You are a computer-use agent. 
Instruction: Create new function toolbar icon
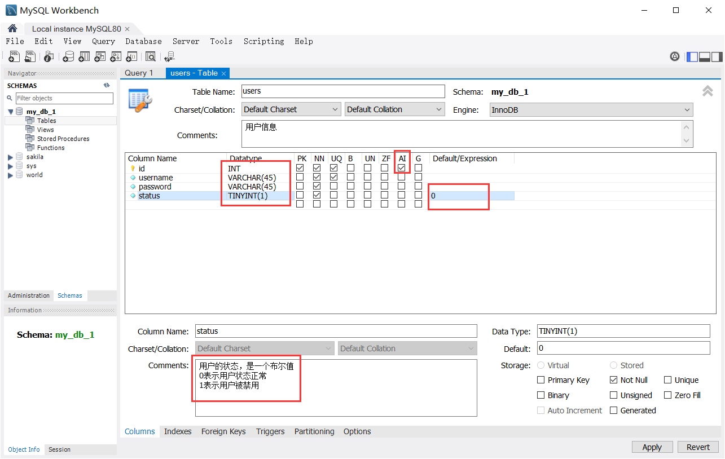pos(131,56)
